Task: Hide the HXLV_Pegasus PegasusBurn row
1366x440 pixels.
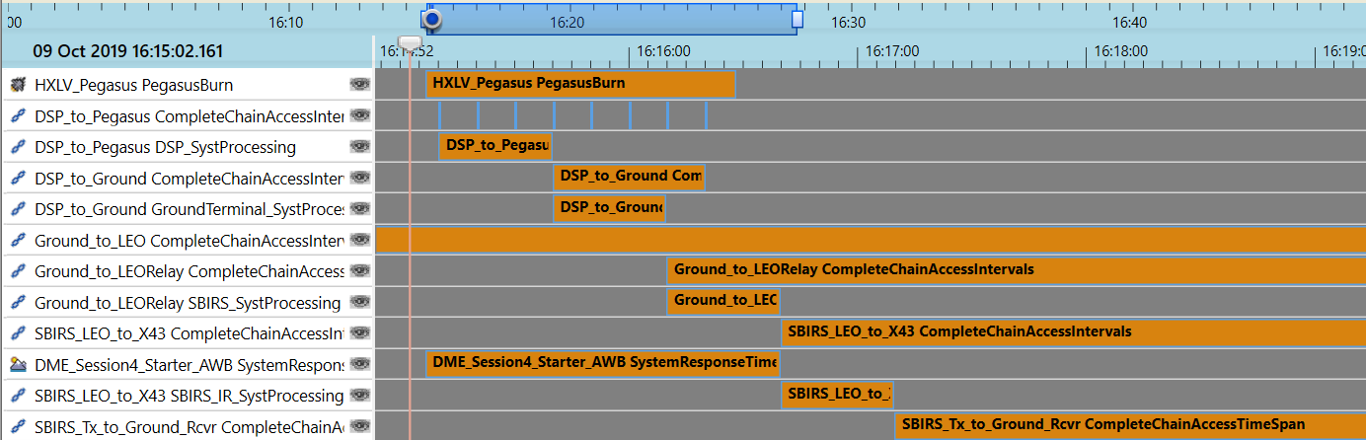Action: pyautogui.click(x=359, y=85)
